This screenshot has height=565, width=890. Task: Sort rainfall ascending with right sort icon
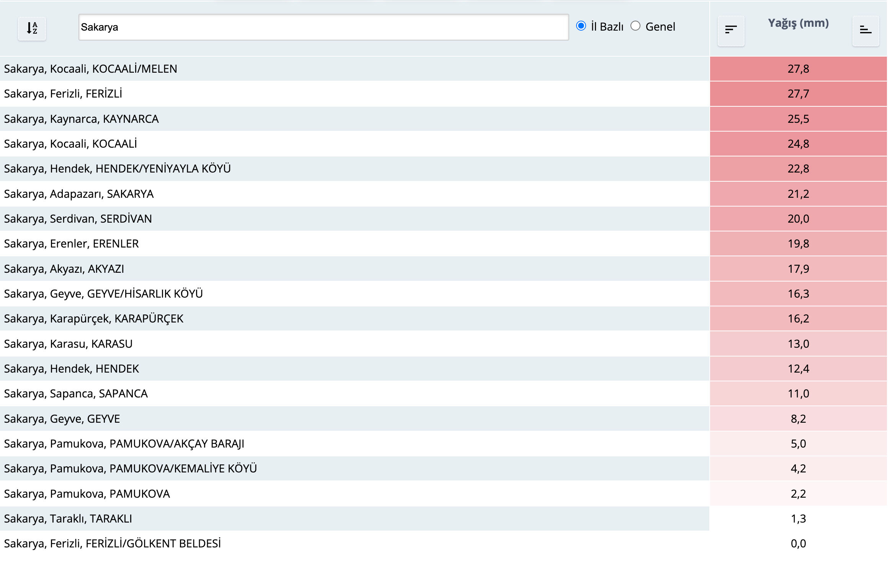pyautogui.click(x=865, y=30)
